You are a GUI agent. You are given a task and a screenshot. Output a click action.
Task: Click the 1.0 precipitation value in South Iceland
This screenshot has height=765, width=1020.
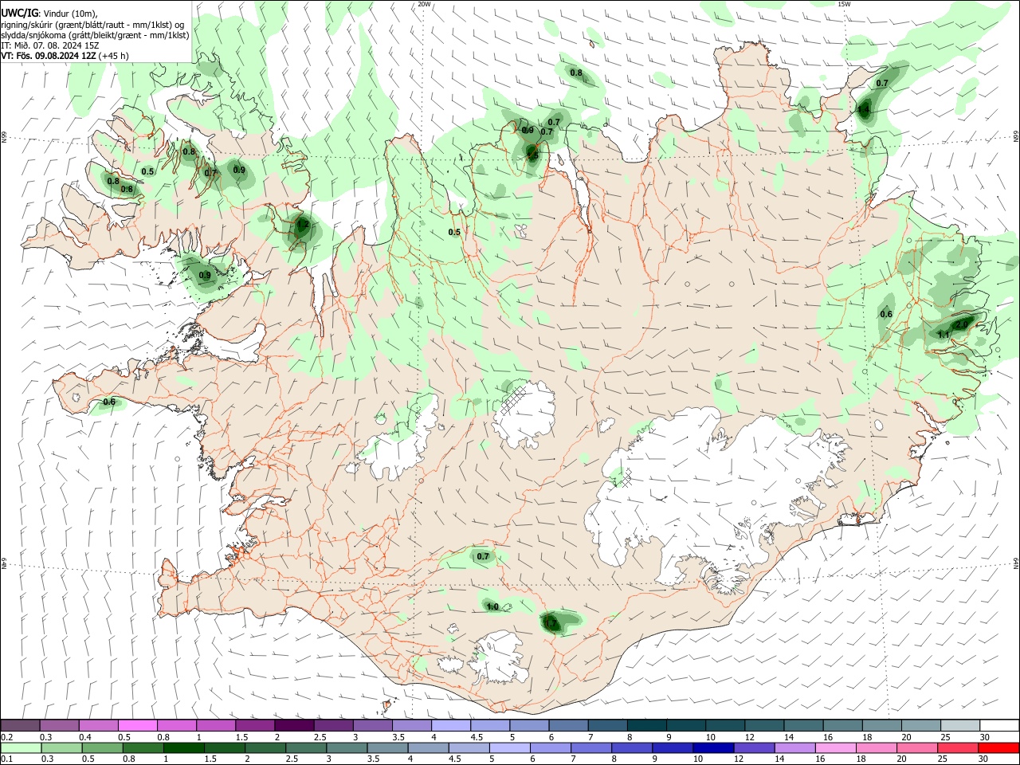(x=492, y=607)
